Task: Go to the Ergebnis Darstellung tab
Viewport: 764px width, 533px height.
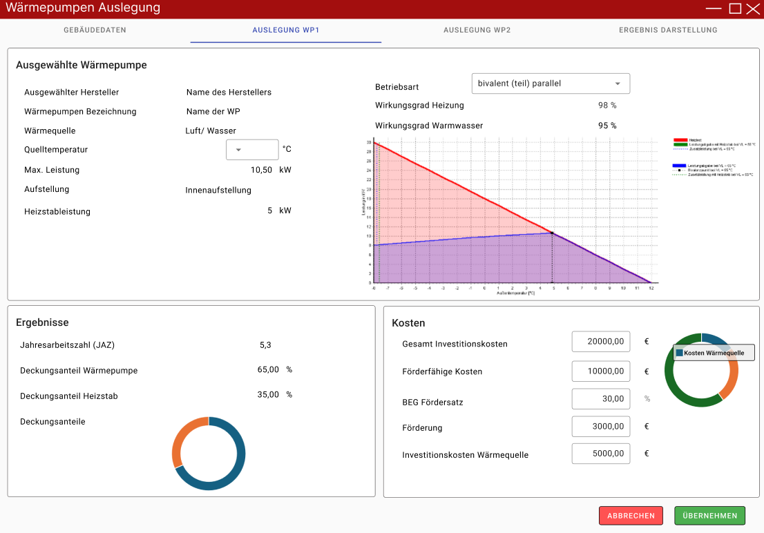Action: [x=668, y=30]
